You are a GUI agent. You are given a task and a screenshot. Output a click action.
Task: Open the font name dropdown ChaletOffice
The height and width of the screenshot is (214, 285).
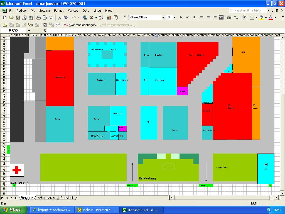coord(163,18)
